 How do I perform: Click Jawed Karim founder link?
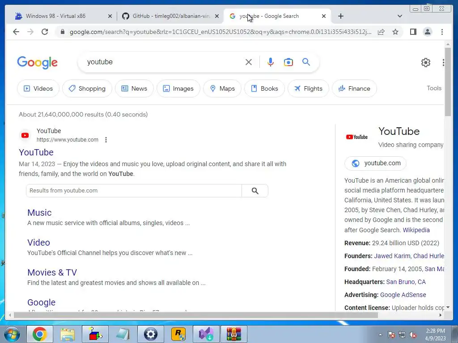392,256
